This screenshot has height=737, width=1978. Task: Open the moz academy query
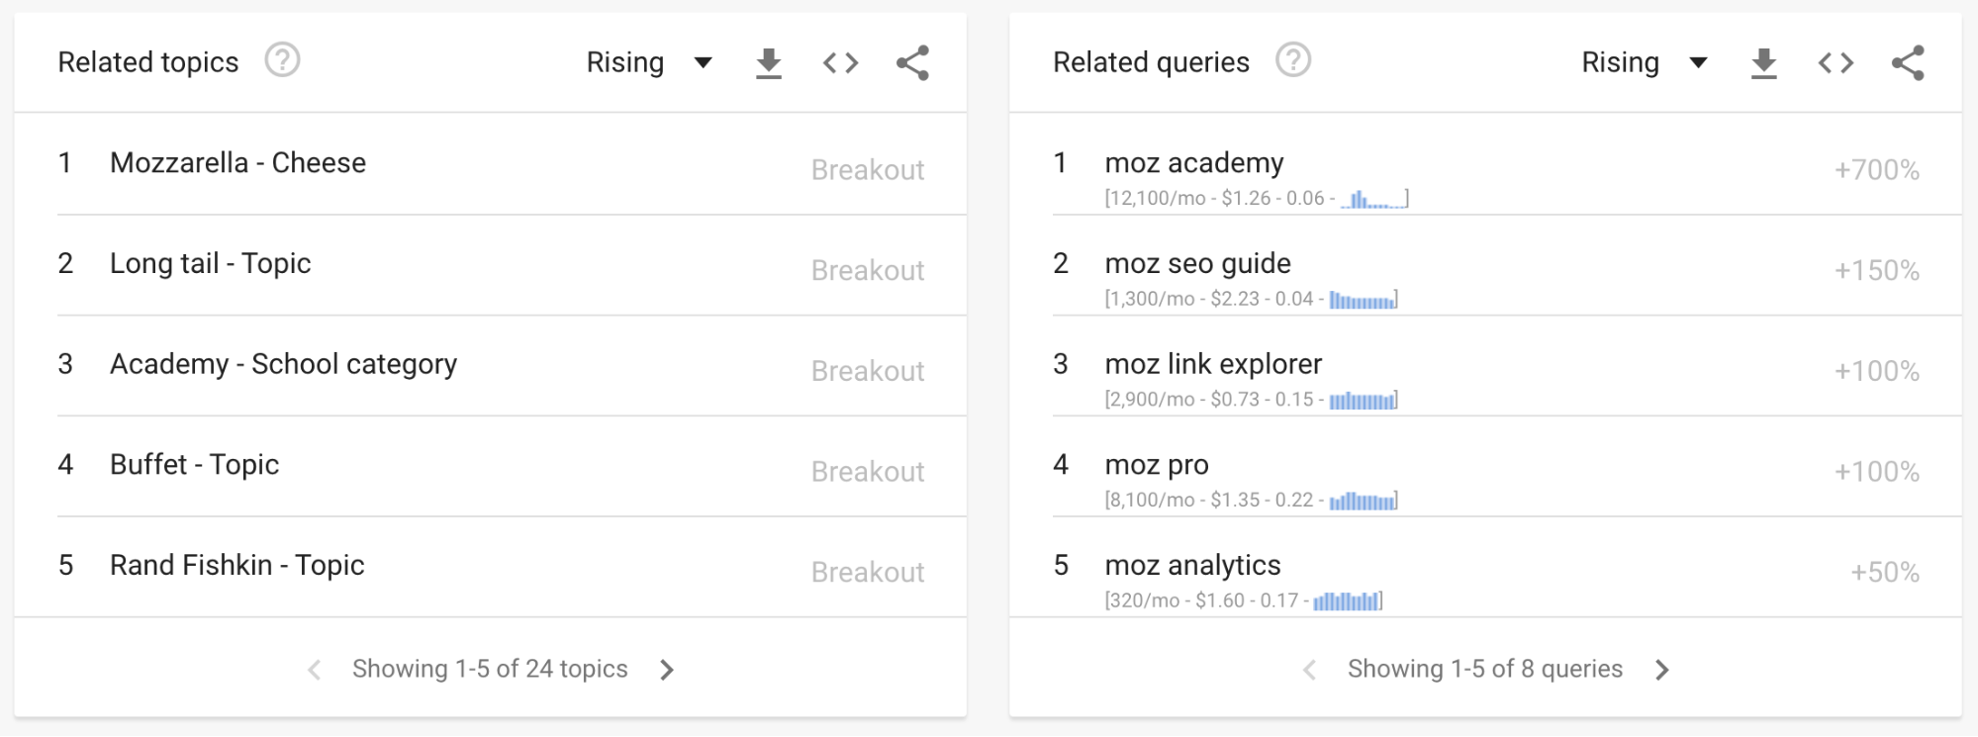click(1194, 162)
